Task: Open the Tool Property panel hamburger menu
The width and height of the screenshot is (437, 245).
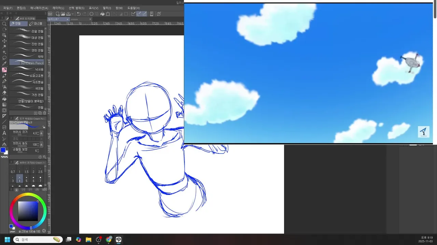Action: 11,118
